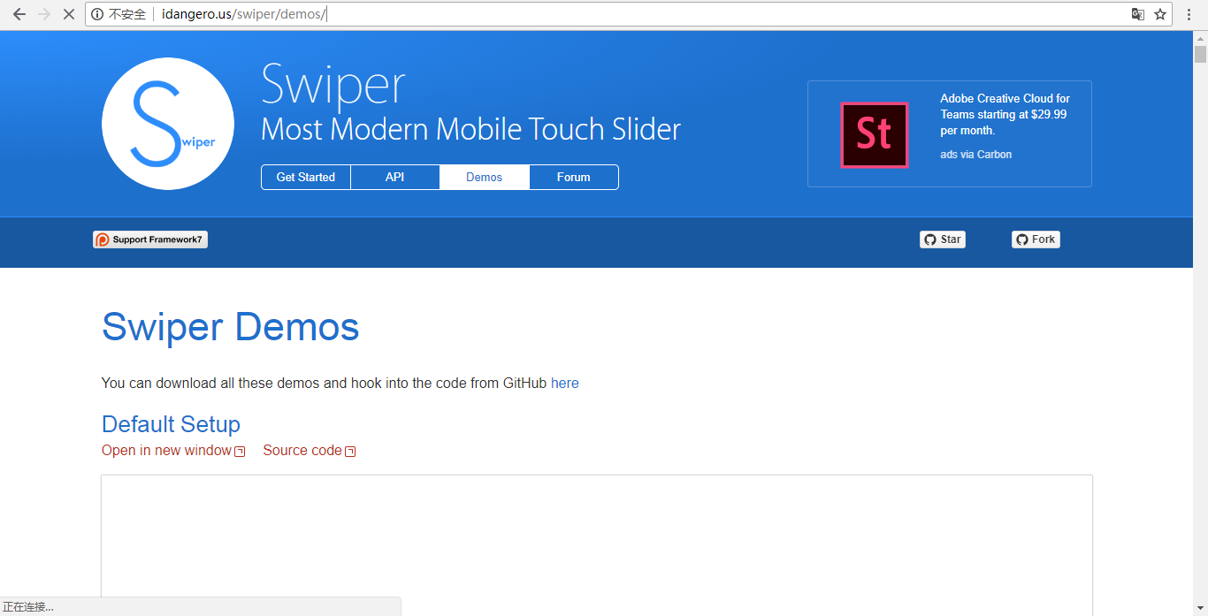Click the GitHub 'here' link
This screenshot has width=1208, height=616.
click(565, 383)
